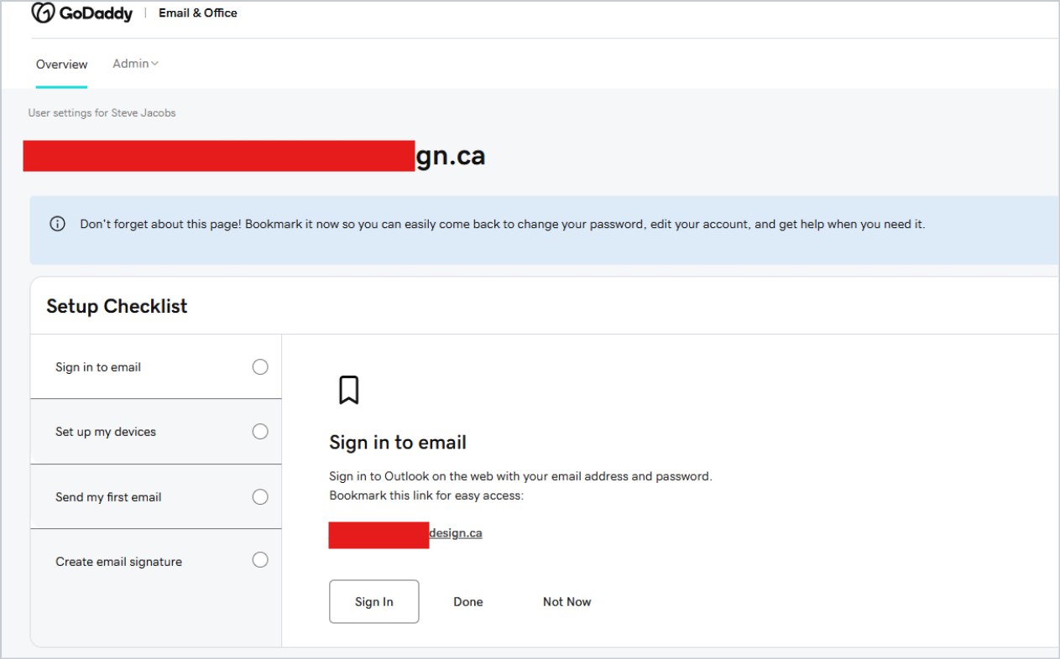Screen dimensions: 1060x659
Task: Mark Set up my devices circle
Action: tap(260, 431)
